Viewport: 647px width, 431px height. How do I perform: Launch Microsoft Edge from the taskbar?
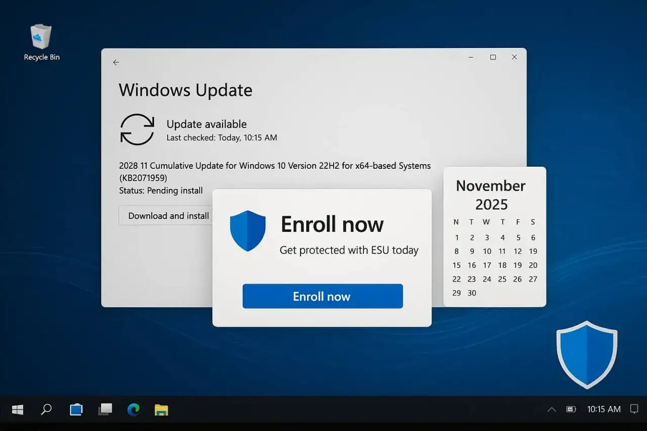pyautogui.click(x=133, y=409)
